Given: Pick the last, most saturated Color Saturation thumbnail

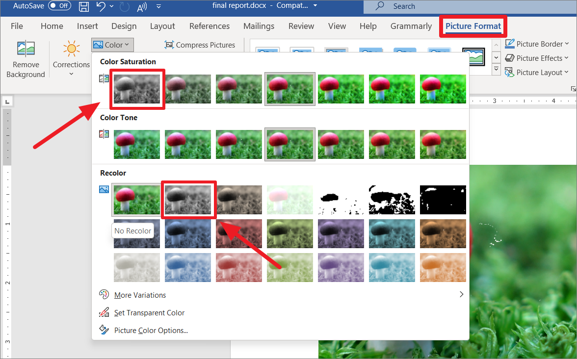Looking at the screenshot, I should [443, 89].
